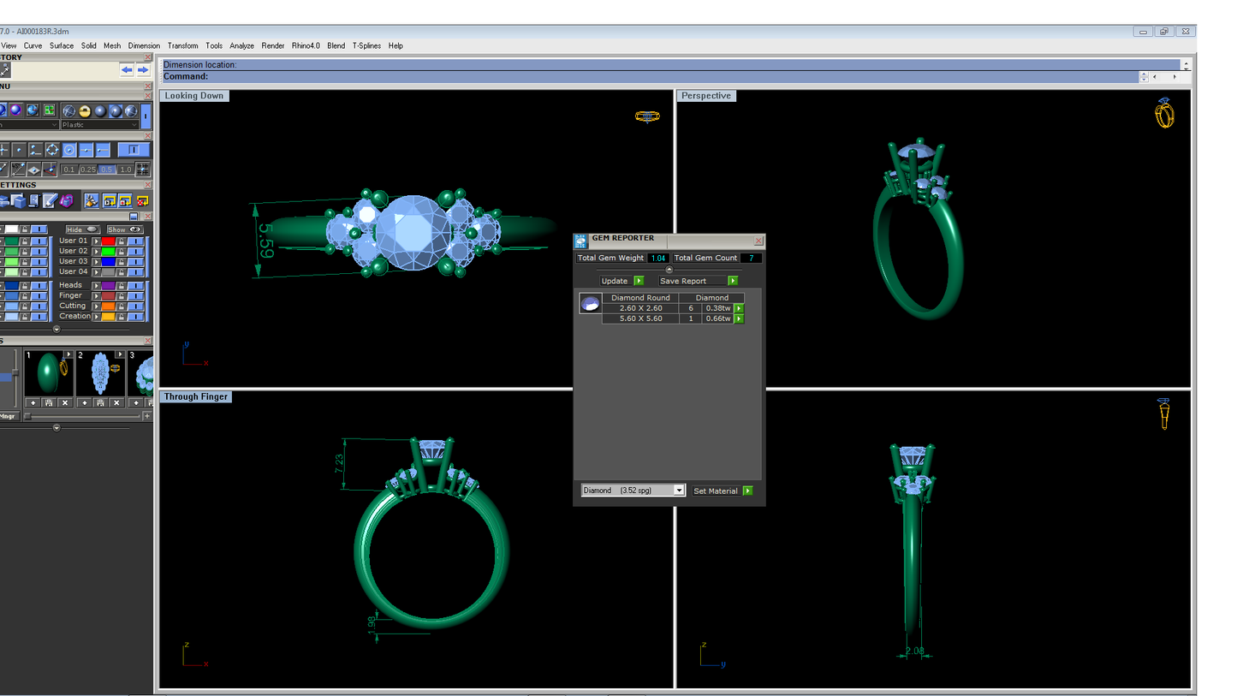Image resolution: width=1237 pixels, height=696 pixels.
Task: Open the Curve menu
Action: click(33, 45)
